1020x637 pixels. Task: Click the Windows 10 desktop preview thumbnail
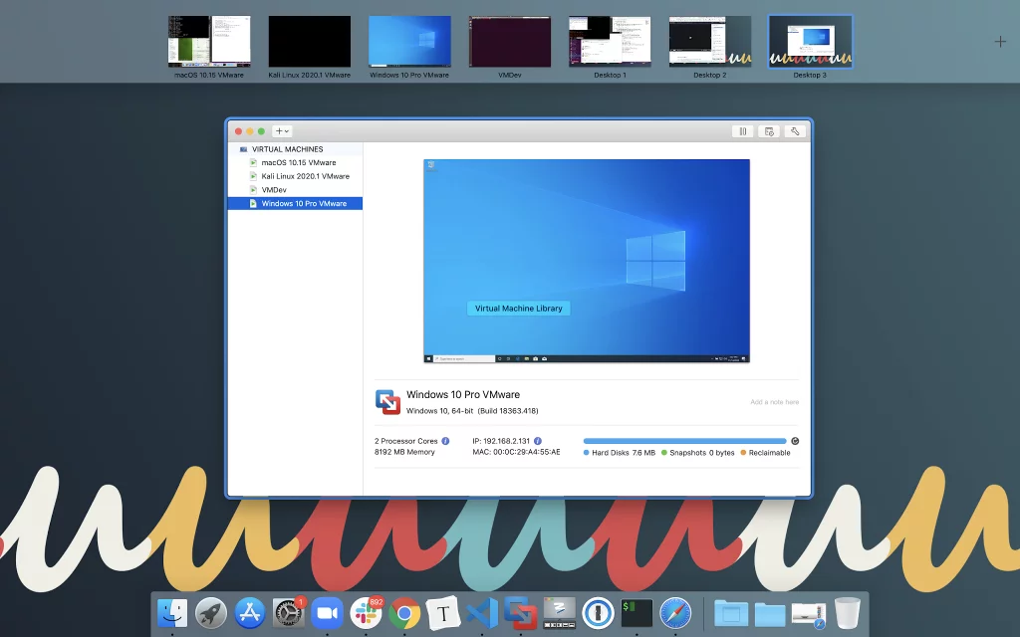tap(587, 261)
